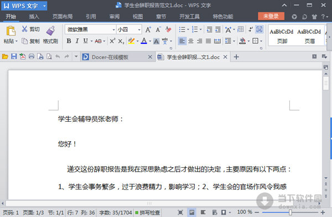Screen dimensions: 332x217
Task: Switch to 视图 tab
Action: click(138, 17)
